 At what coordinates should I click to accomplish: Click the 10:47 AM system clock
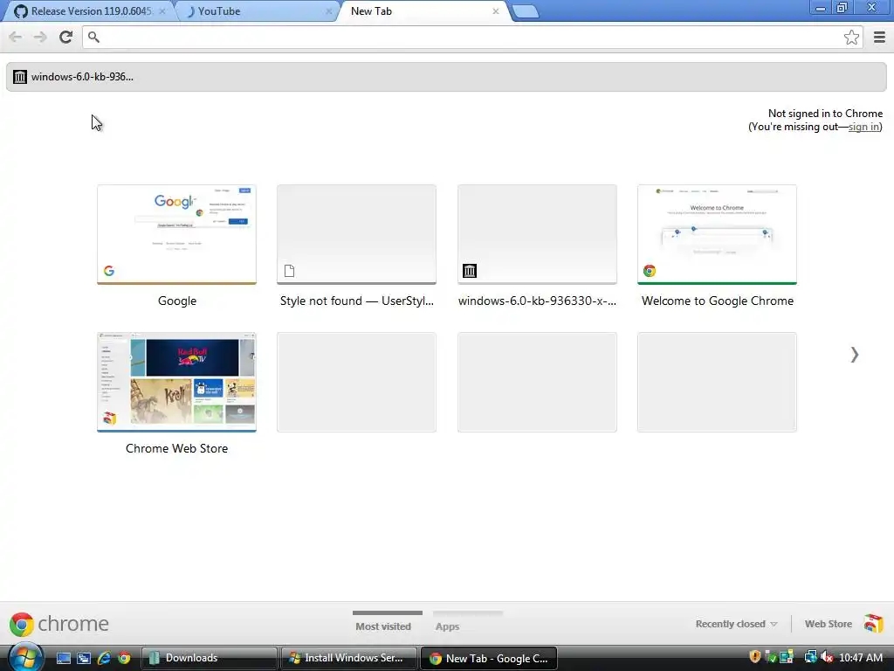click(x=861, y=658)
